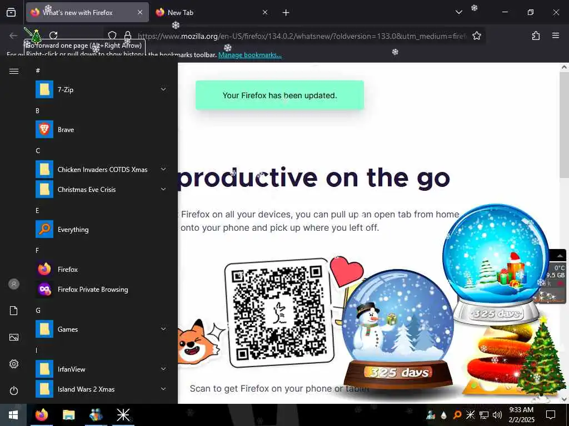This screenshot has height=426, width=569.
Task: Click the E letter header in app list
Action: pyautogui.click(x=37, y=210)
